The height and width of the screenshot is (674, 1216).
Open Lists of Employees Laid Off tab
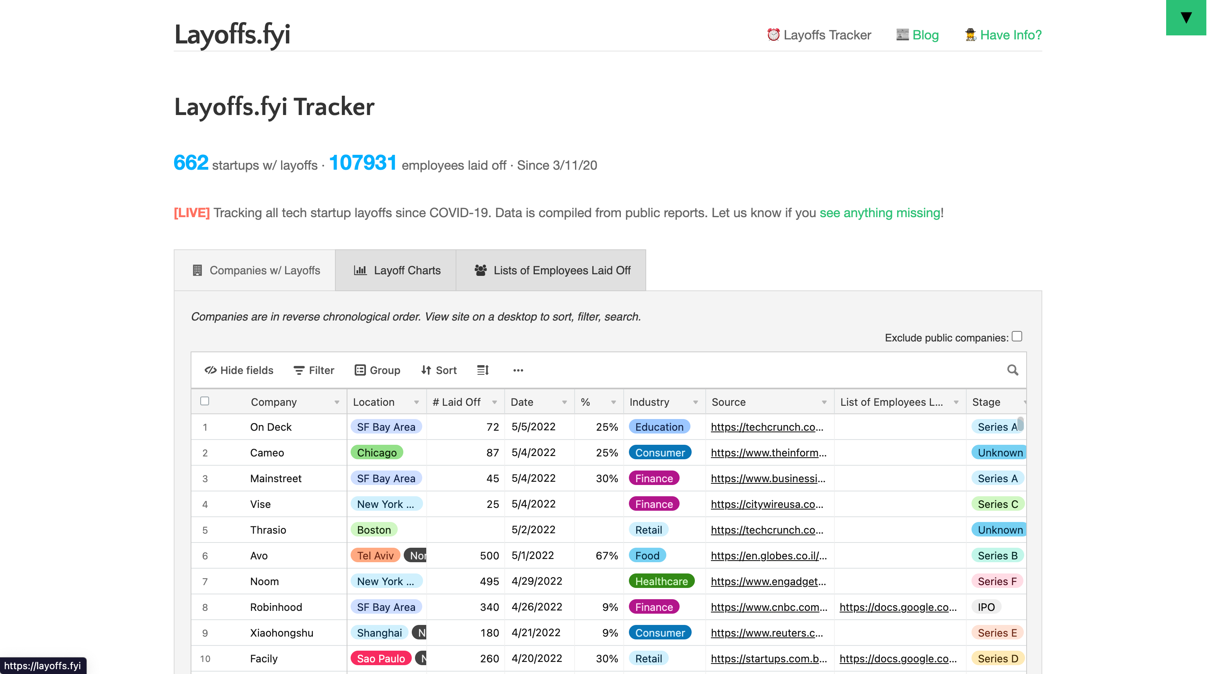pyautogui.click(x=551, y=270)
